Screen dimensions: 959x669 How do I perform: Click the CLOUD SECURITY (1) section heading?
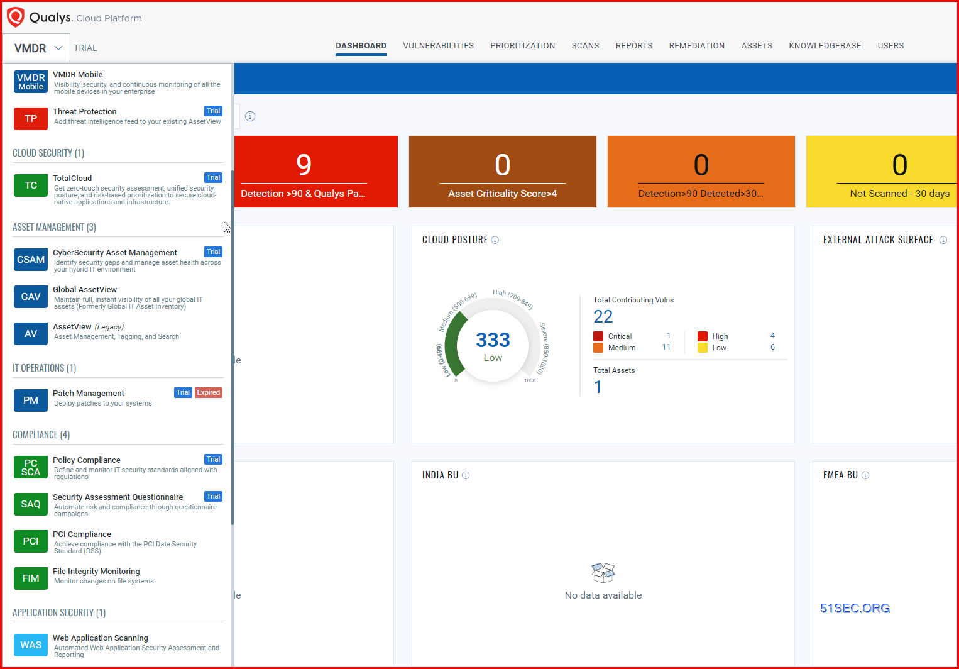pos(48,153)
